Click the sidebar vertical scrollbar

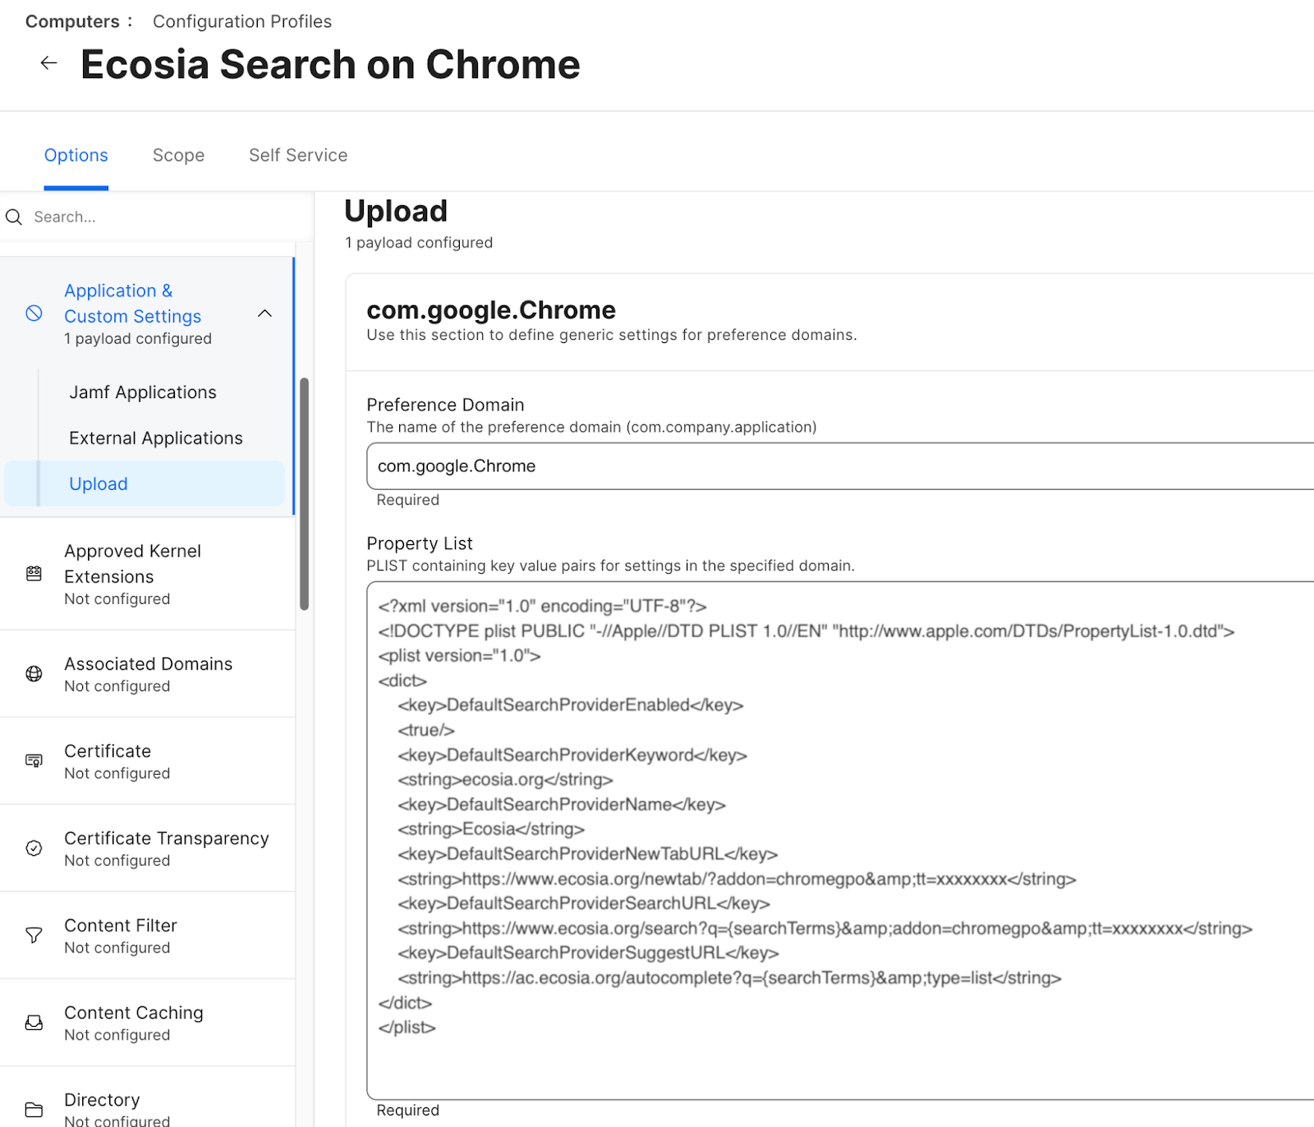[x=304, y=494]
